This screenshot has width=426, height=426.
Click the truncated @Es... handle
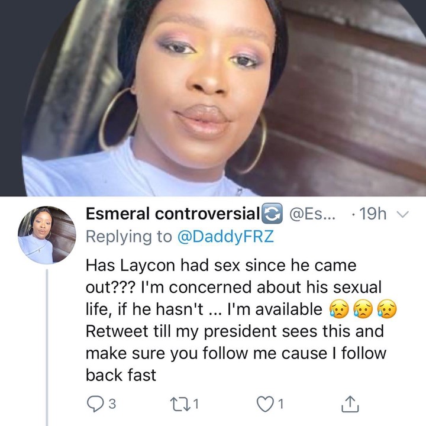[x=313, y=214]
